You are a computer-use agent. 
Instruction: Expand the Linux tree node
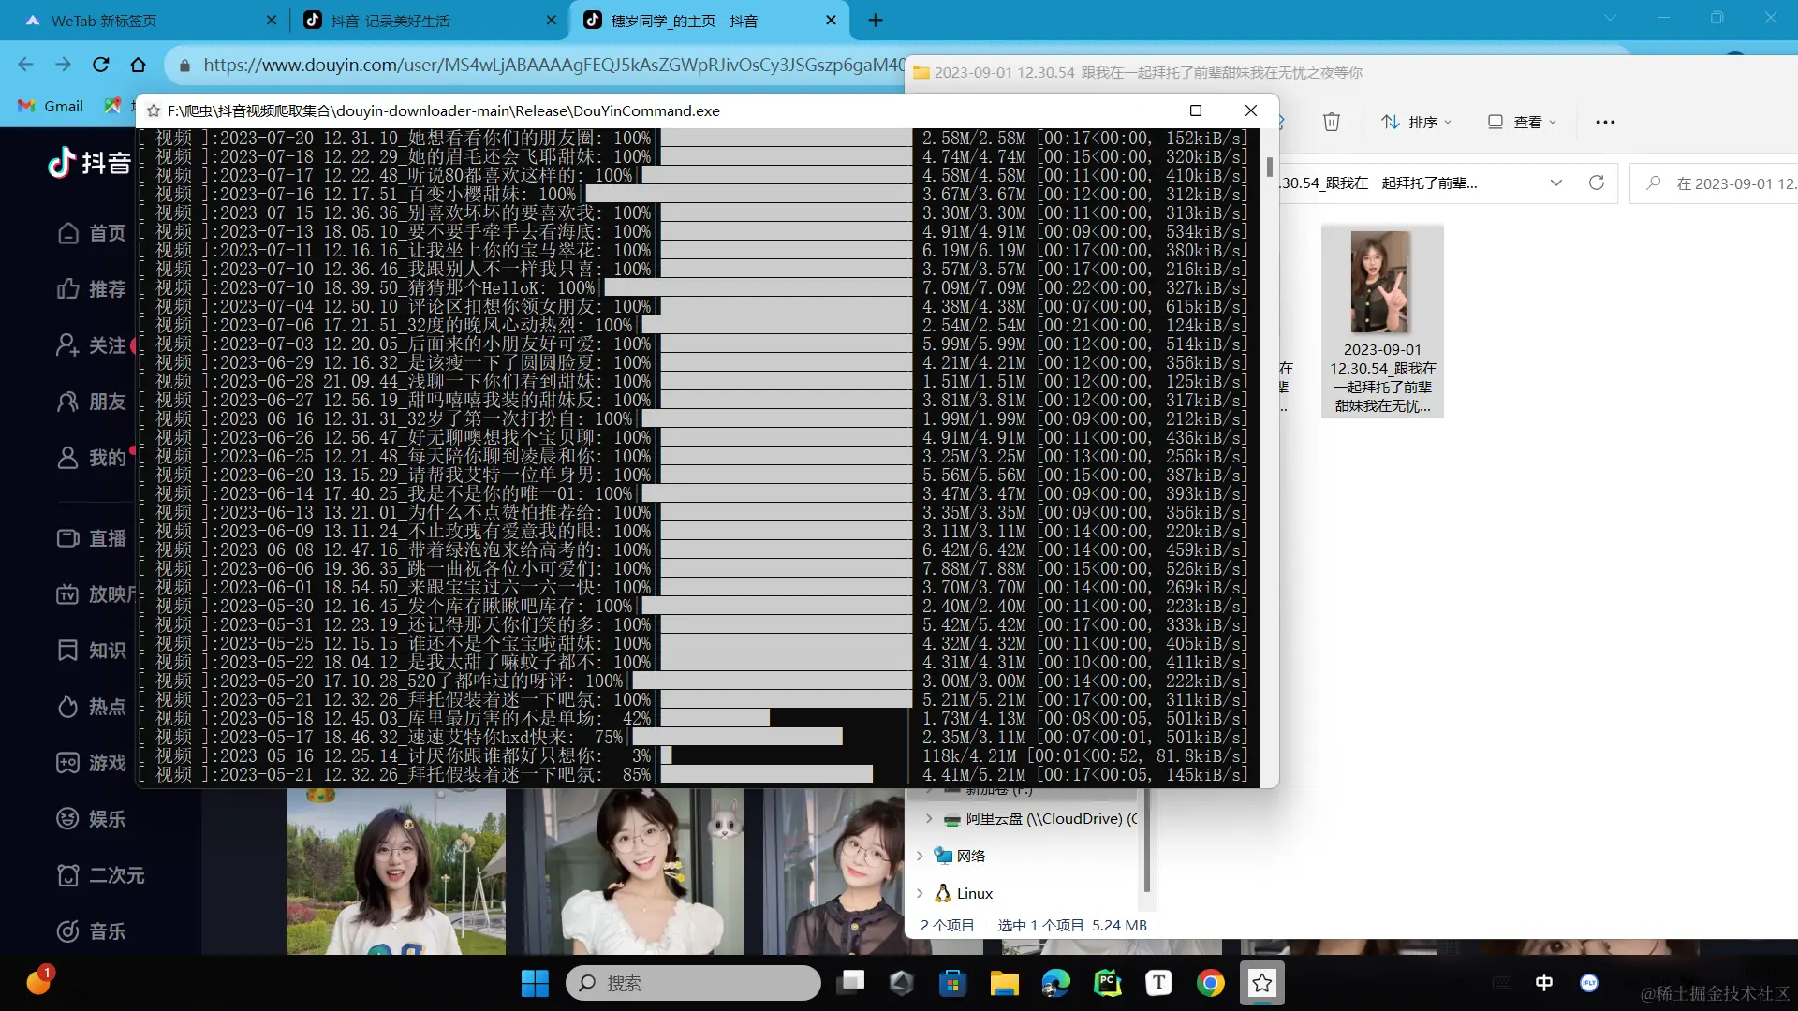(920, 893)
